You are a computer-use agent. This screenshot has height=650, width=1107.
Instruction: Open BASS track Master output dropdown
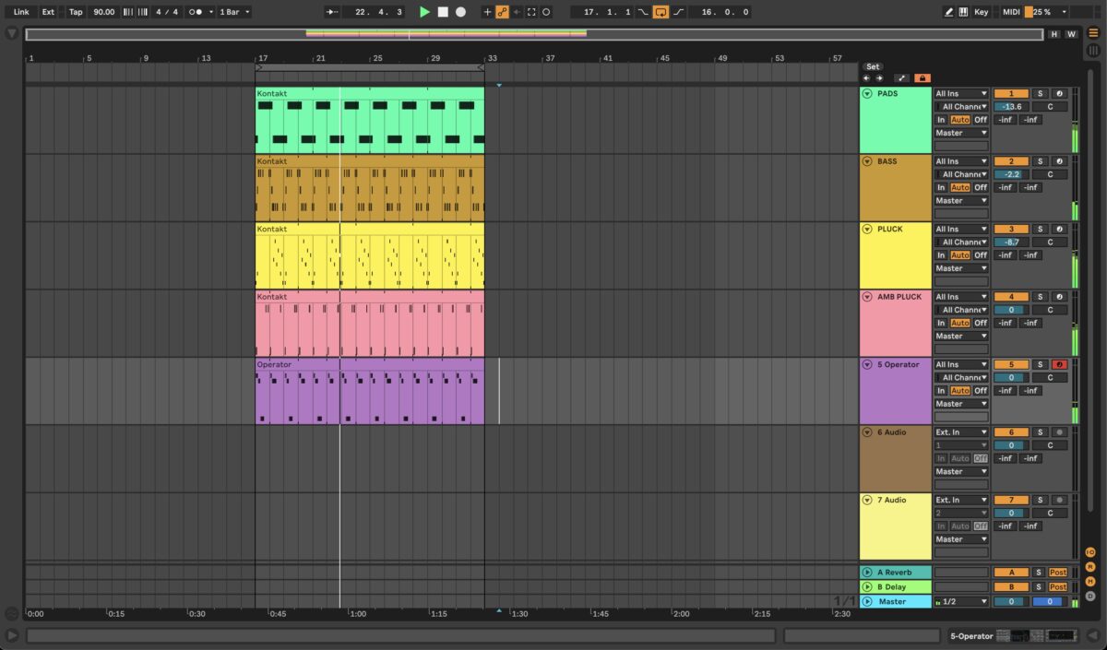coord(961,200)
